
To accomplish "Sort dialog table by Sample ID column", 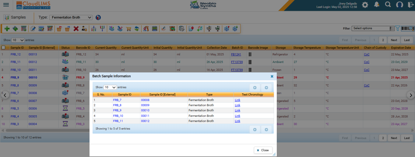I will pyautogui.click(x=125, y=95).
